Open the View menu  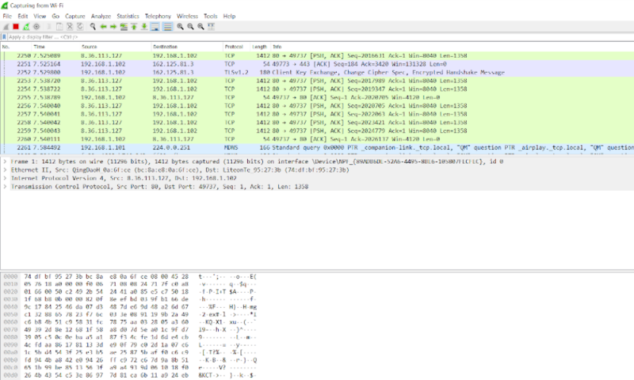coord(40,16)
